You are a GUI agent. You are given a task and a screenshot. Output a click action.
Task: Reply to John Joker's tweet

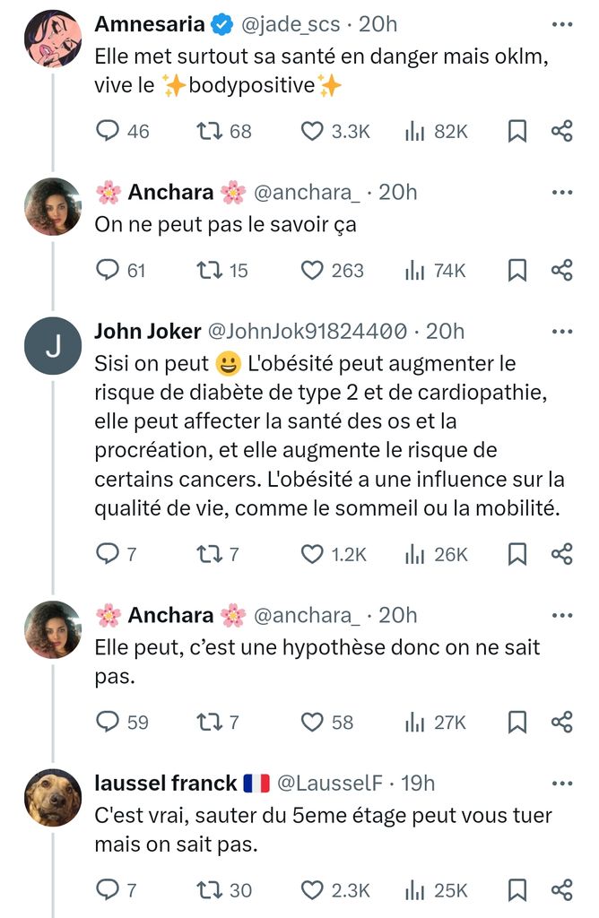[108, 555]
